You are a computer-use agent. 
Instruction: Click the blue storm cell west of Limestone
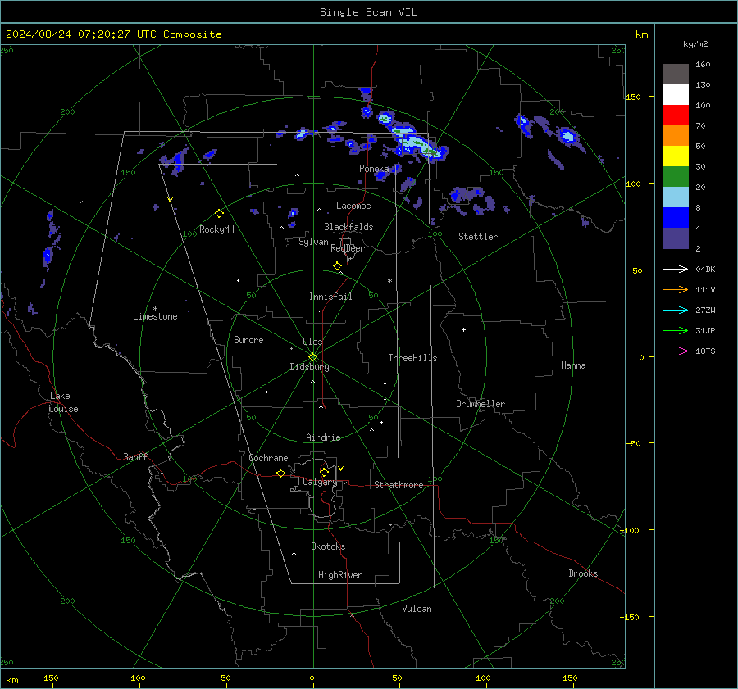(48, 256)
